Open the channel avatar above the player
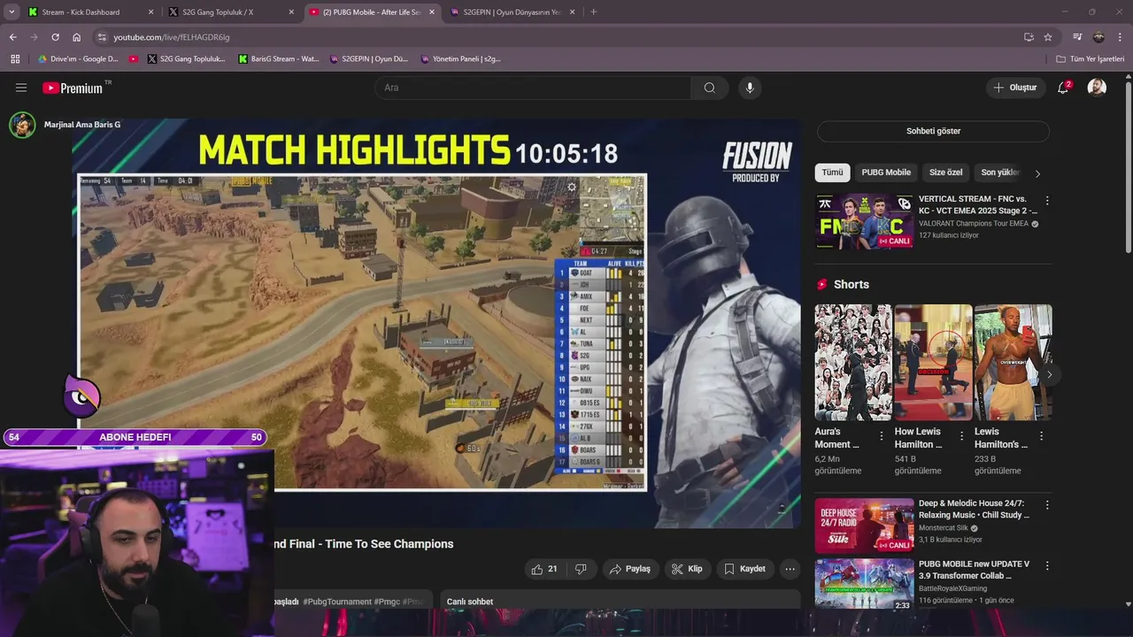Viewport: 1133px width, 637px height. point(22,125)
